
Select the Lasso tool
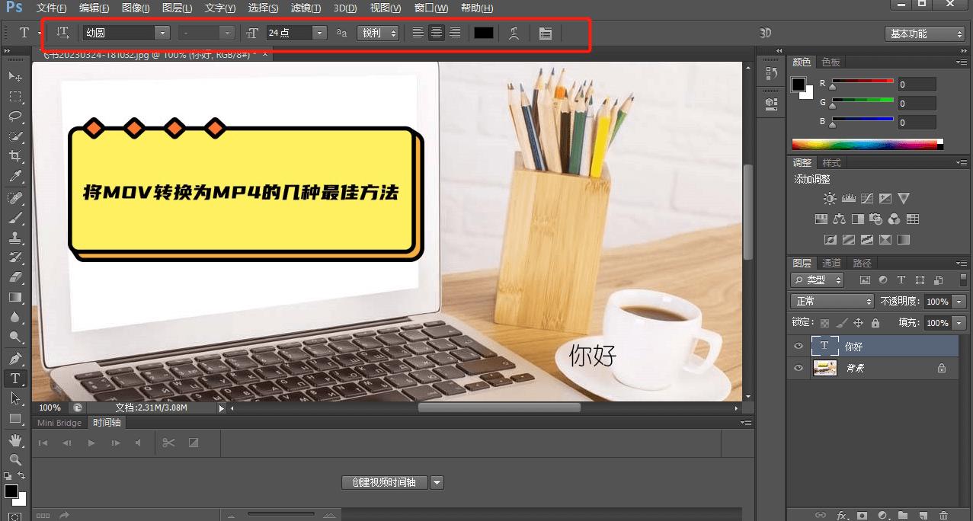pyautogui.click(x=14, y=117)
